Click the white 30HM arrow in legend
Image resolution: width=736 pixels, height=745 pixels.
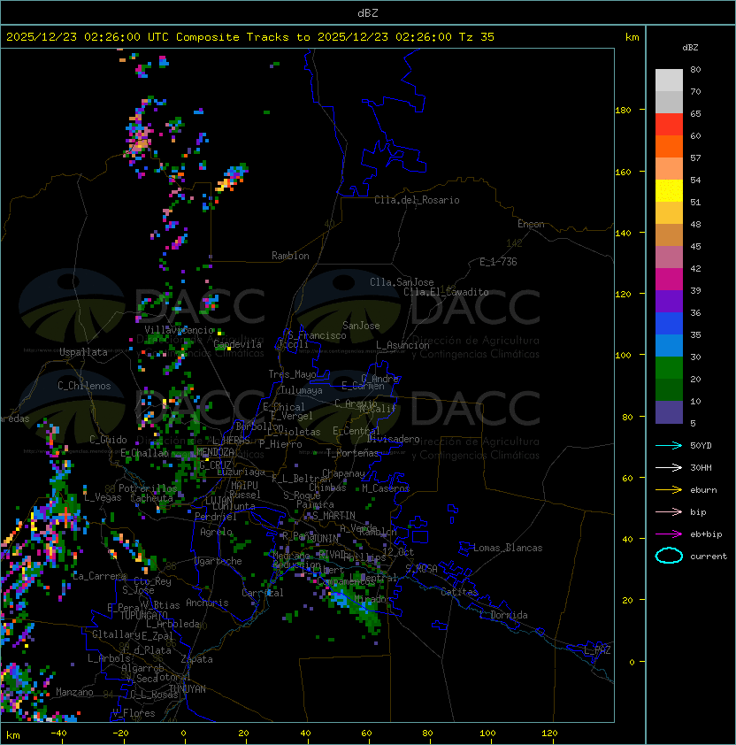coord(669,467)
